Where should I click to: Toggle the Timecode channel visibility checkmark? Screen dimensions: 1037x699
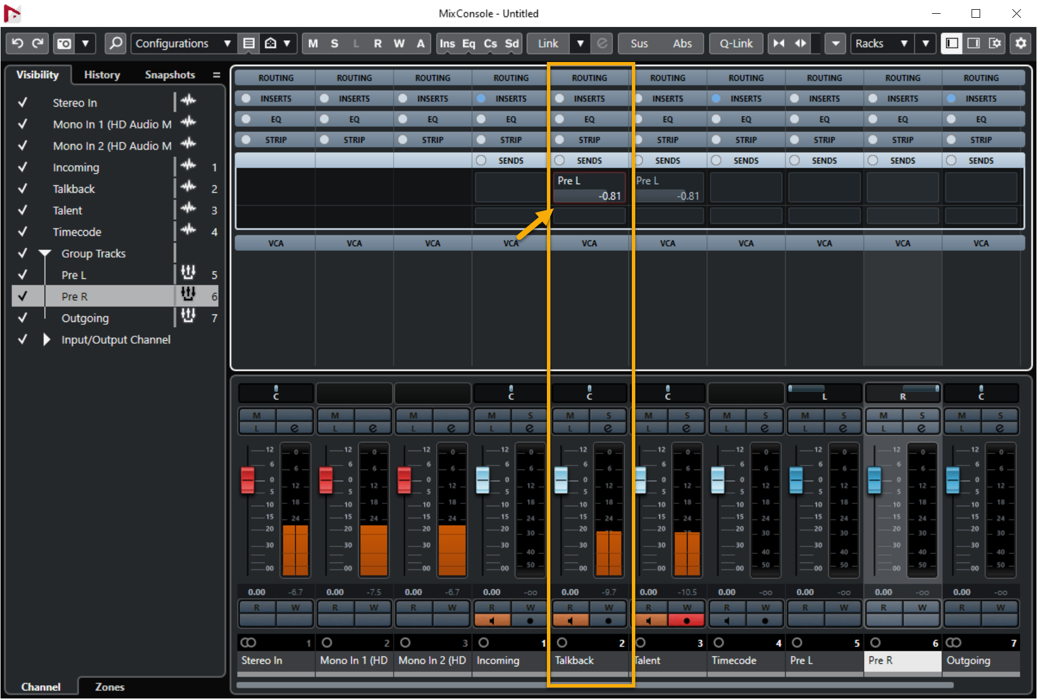[22, 232]
